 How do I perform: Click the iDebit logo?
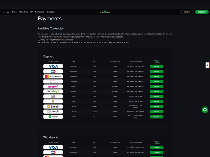pos(53,96)
